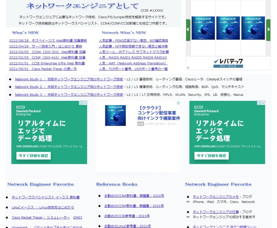
Task: Open ad info icon on left HPE ad
Action: pos(81,103)
